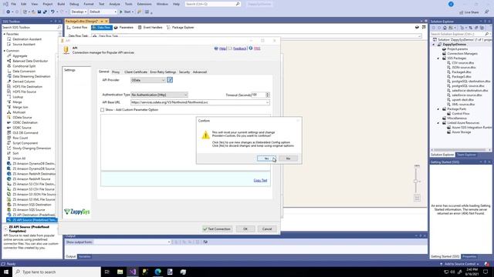Click the designer zoom slider handle
The height and width of the screenshot is (277, 494).
(x=416, y=182)
